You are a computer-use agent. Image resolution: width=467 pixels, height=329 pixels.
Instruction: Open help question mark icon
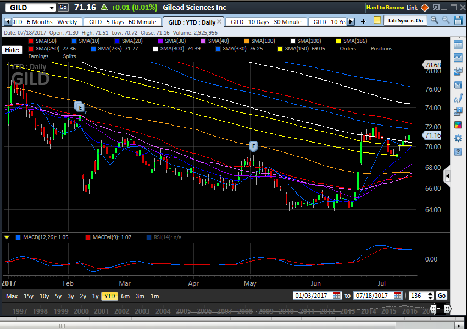coord(458,152)
